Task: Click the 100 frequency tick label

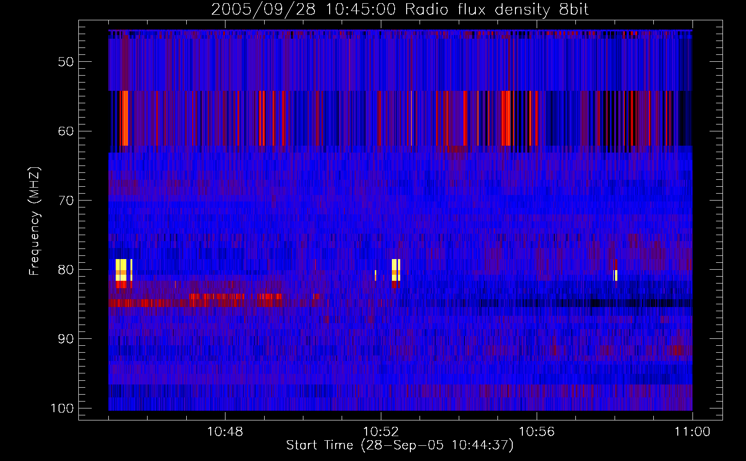Action: coord(62,408)
